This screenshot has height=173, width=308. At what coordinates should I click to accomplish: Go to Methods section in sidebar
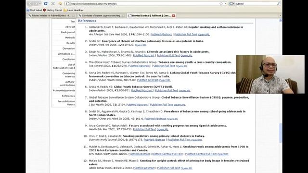(70, 37)
